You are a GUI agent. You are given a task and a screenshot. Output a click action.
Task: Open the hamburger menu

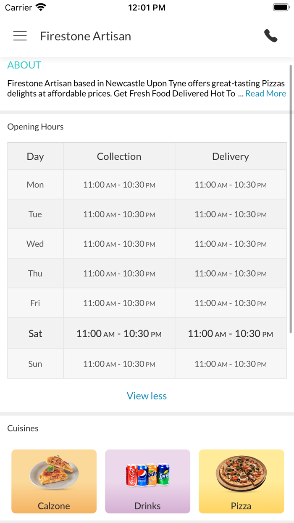point(20,36)
